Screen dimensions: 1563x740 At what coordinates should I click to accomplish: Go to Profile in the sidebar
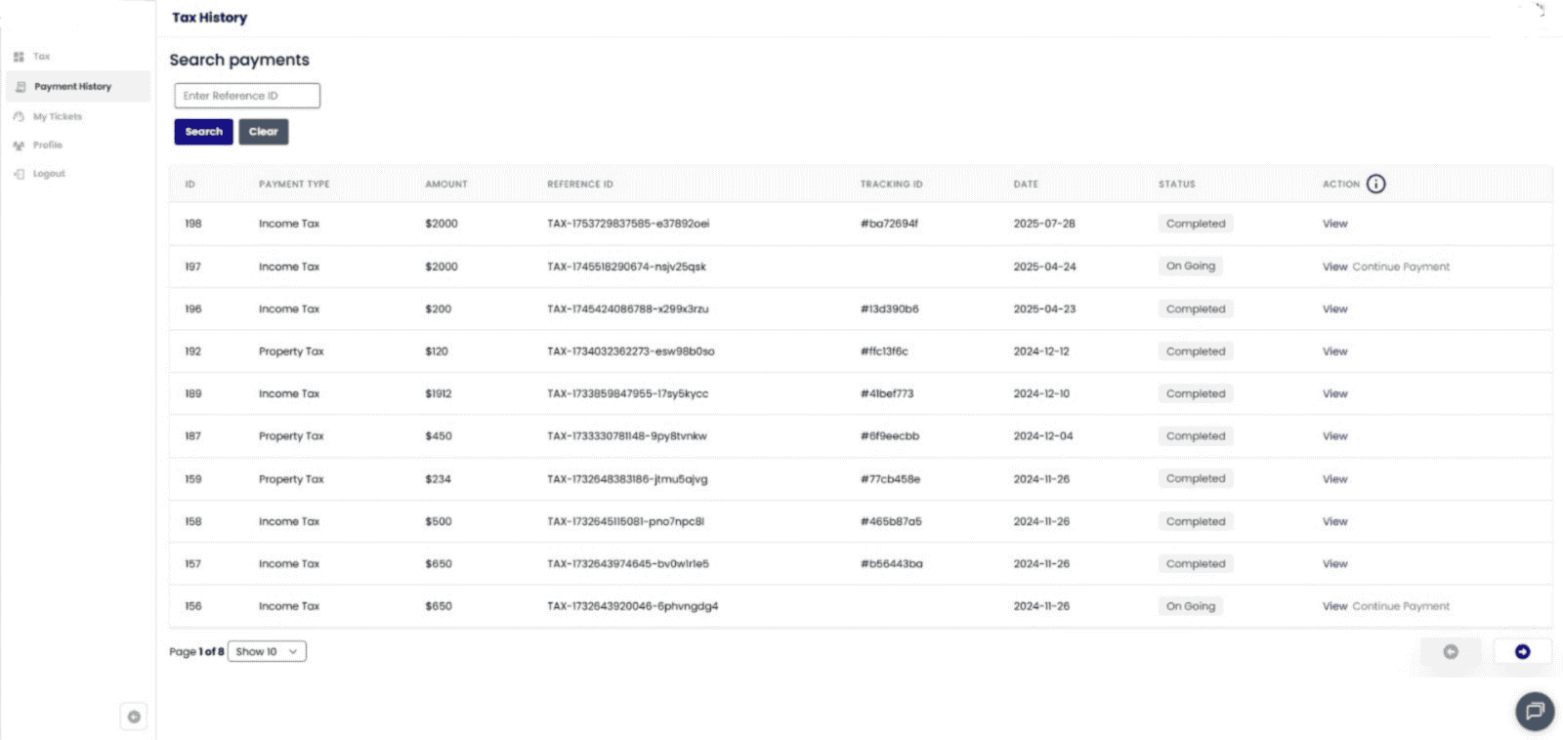[47, 145]
